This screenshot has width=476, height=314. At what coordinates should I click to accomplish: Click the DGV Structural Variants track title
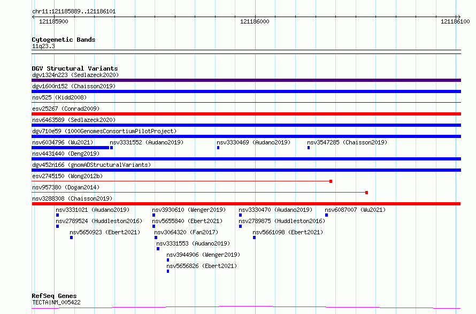click(x=75, y=68)
